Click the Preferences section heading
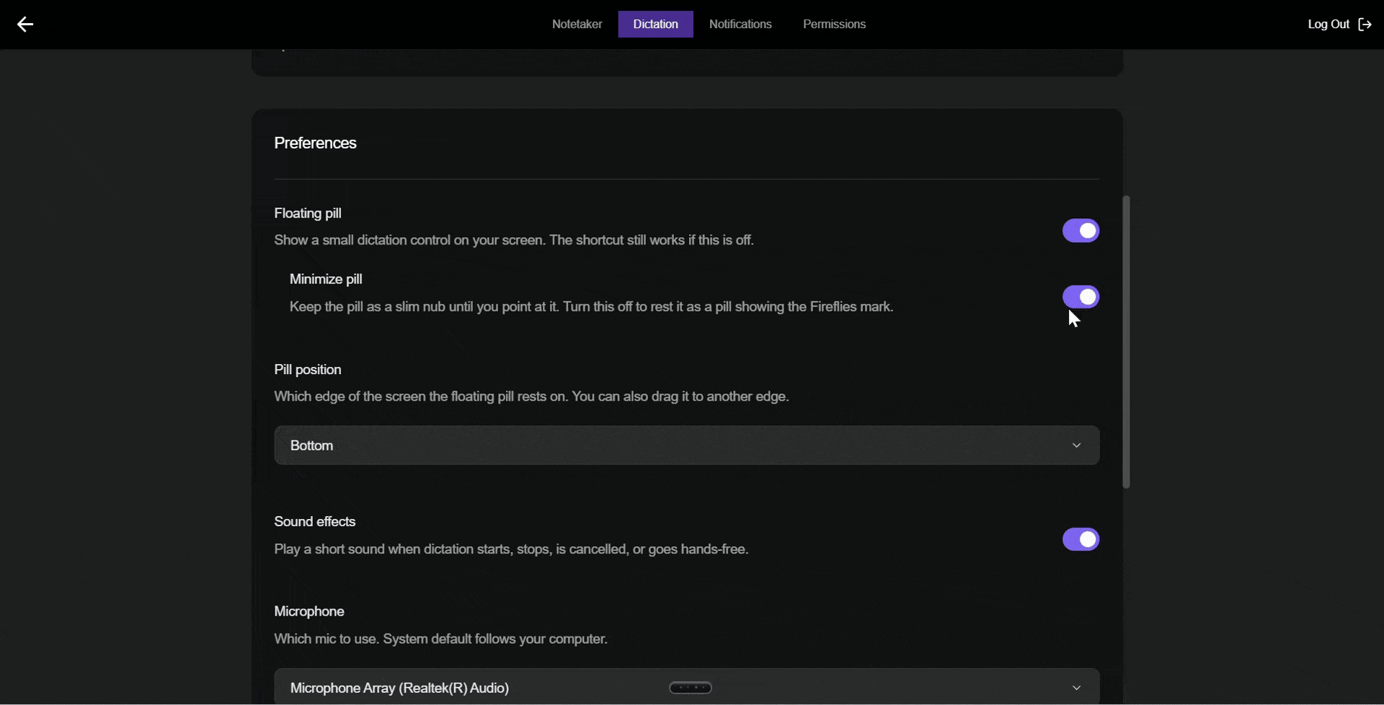The width and height of the screenshot is (1384, 705). 315,143
